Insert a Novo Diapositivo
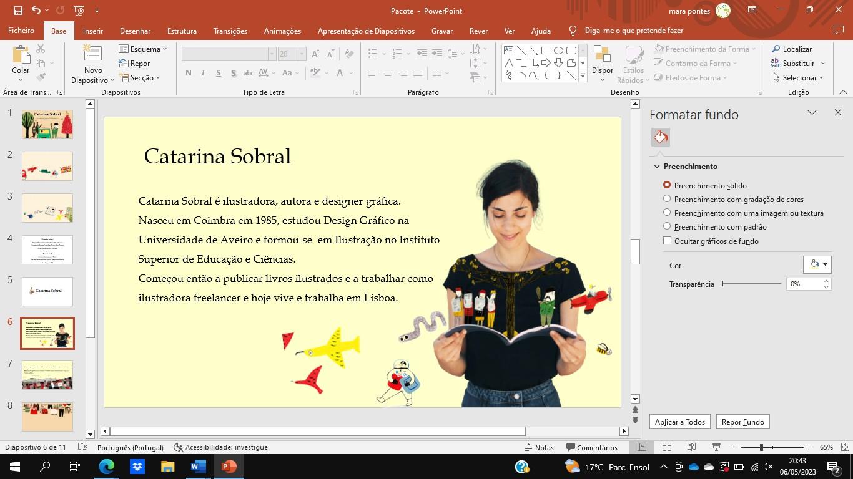Image resolution: width=853 pixels, height=479 pixels. [x=93, y=64]
